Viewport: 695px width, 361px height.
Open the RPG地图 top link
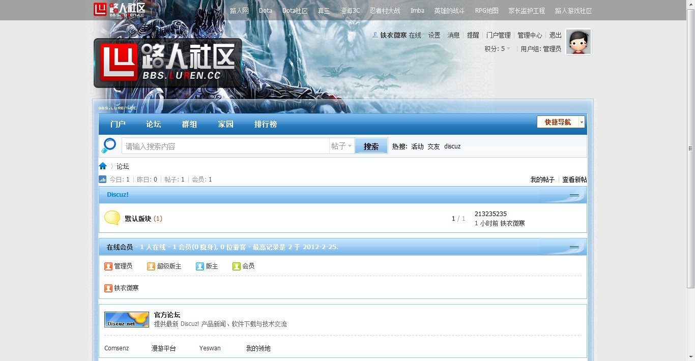[487, 11]
